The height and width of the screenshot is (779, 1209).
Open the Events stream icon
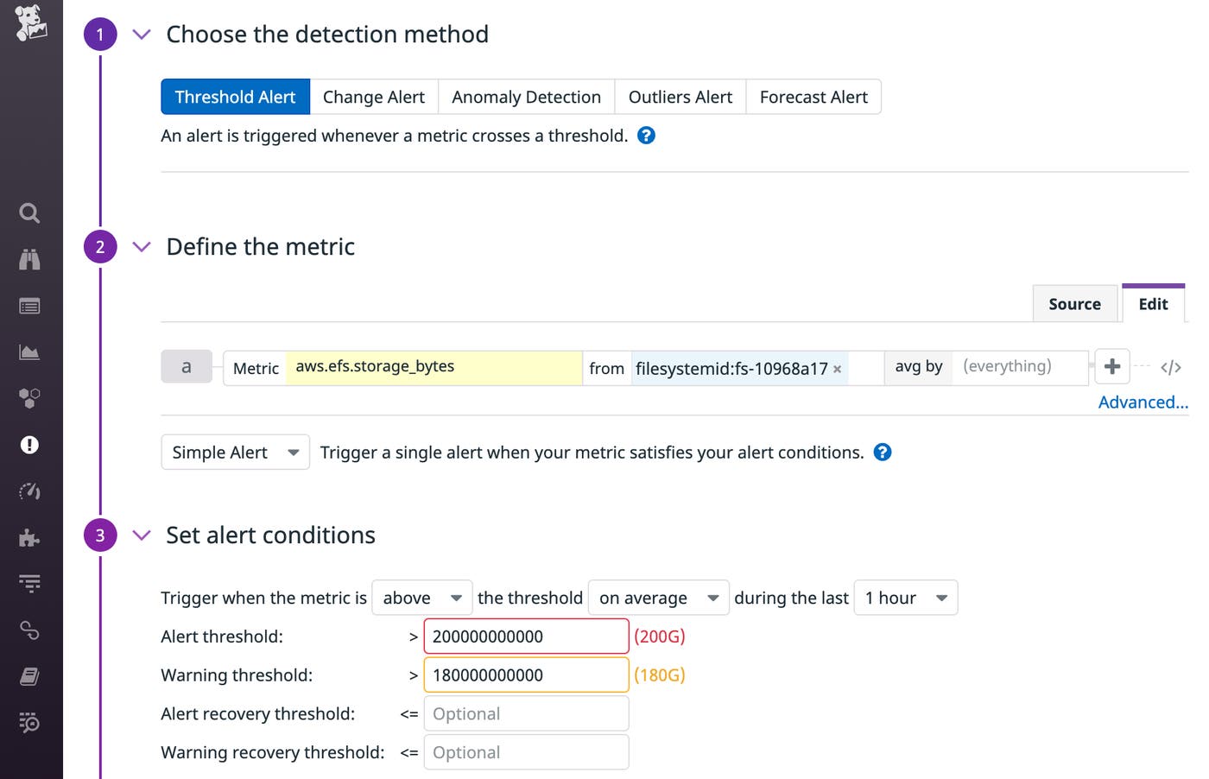tap(29, 306)
